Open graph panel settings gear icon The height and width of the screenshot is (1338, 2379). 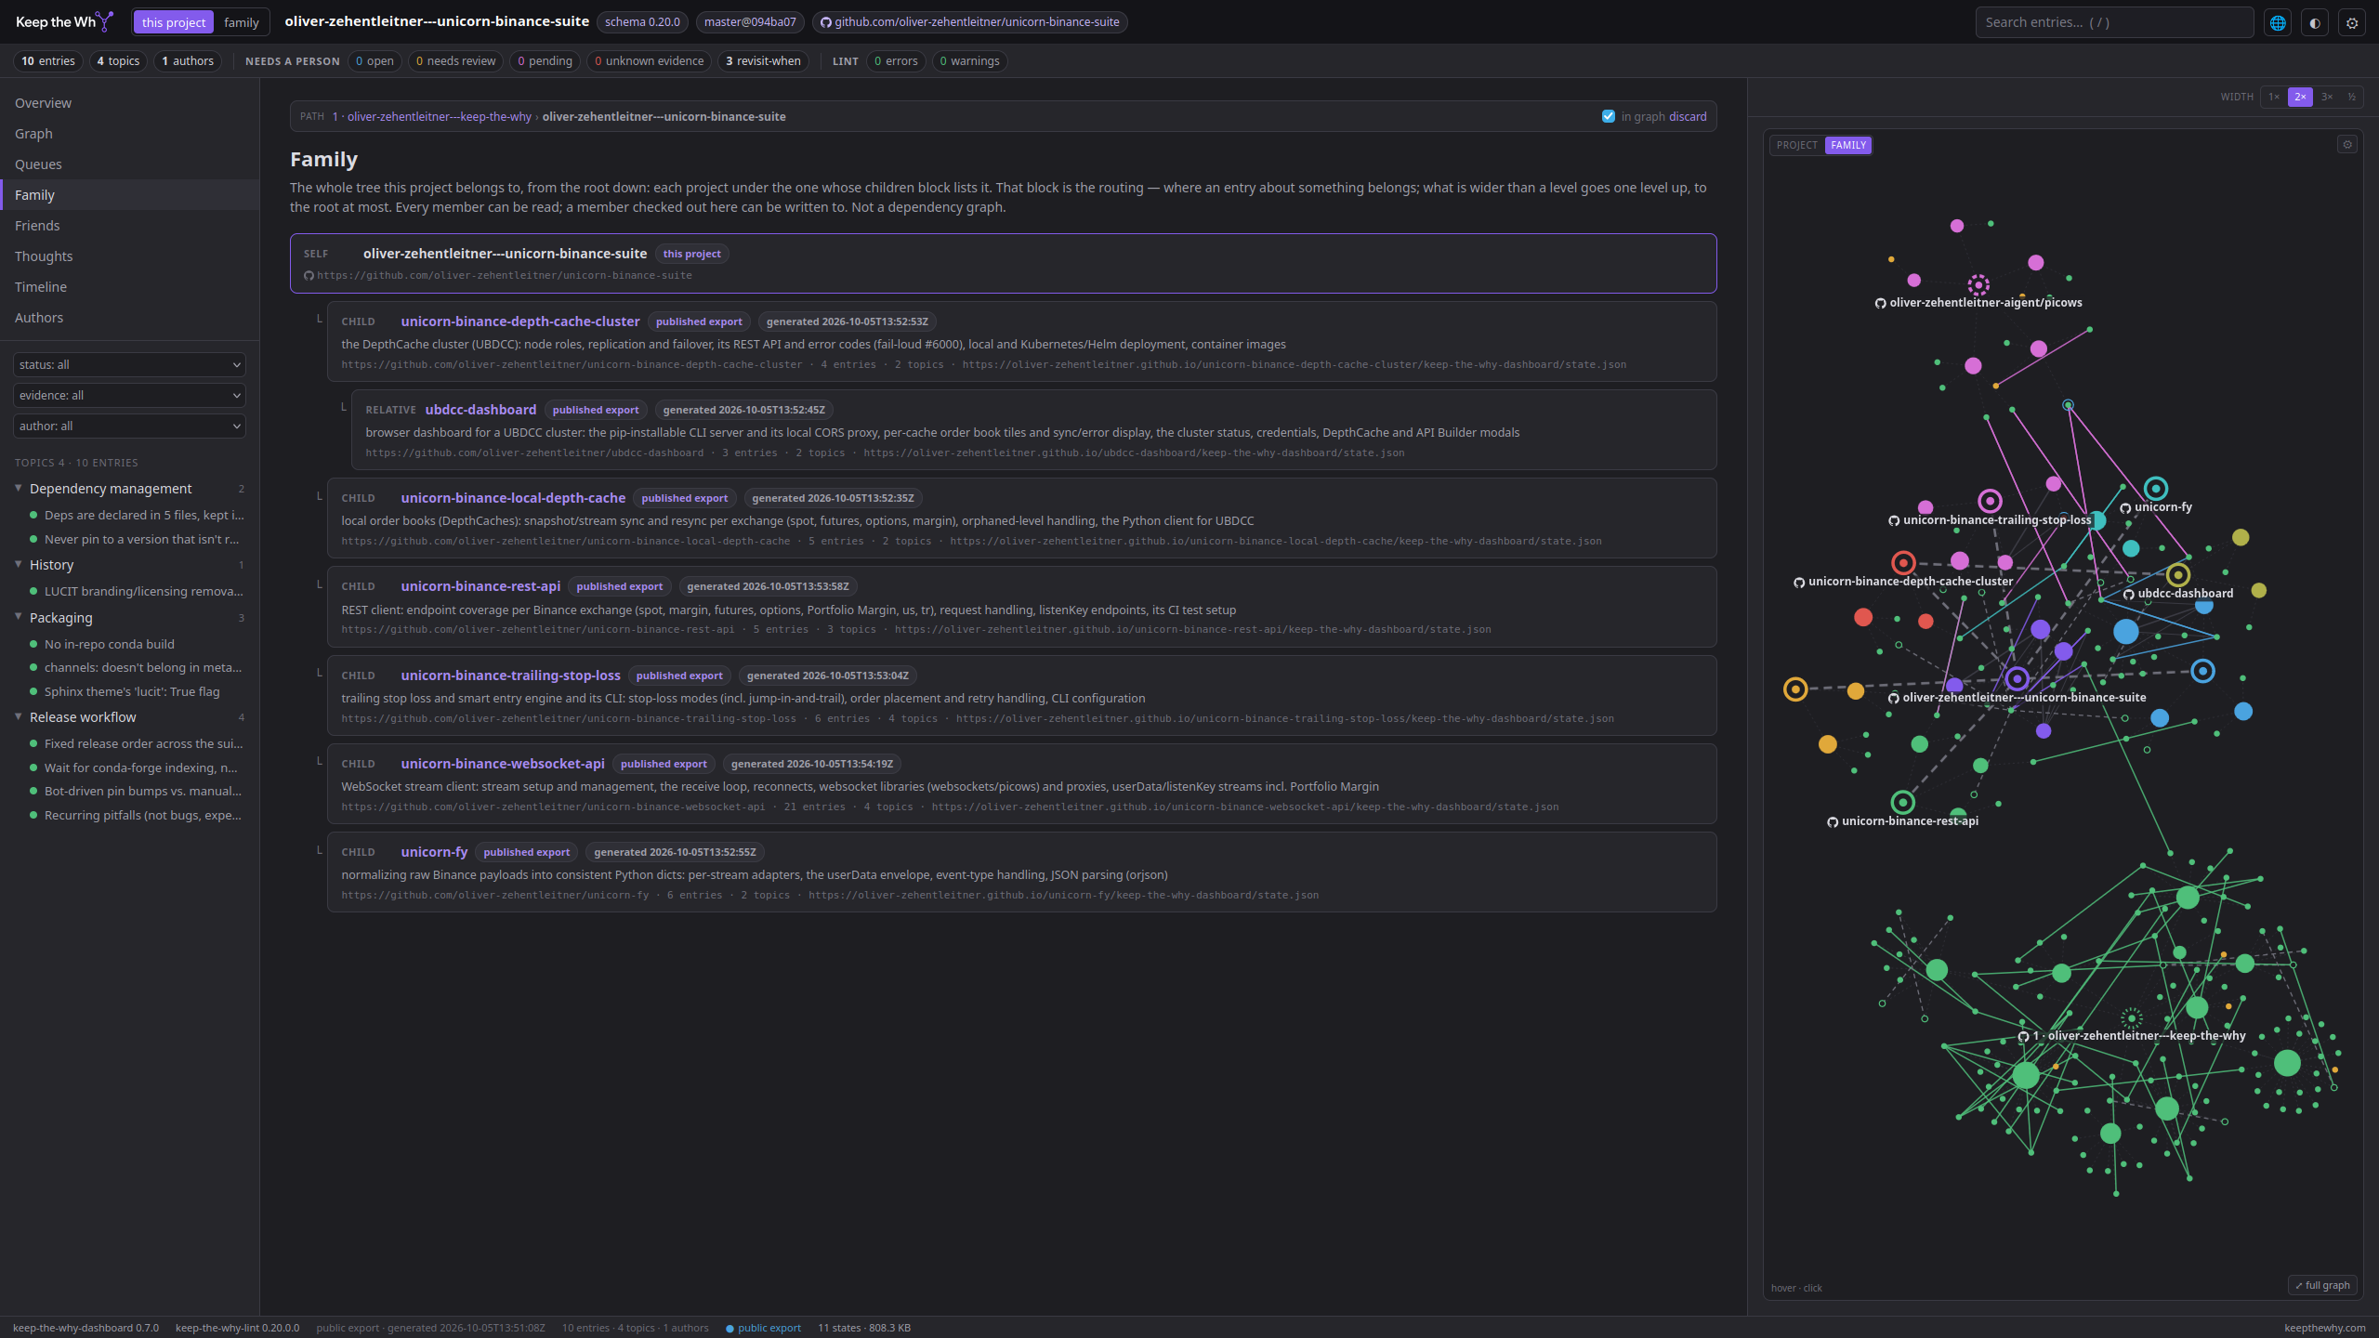(x=2347, y=145)
